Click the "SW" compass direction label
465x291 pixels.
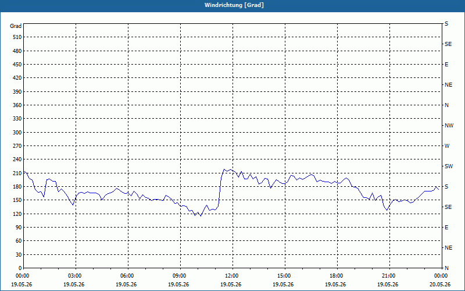point(449,166)
